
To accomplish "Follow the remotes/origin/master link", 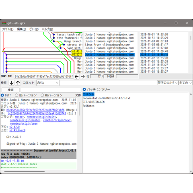I will pos(25,120).
